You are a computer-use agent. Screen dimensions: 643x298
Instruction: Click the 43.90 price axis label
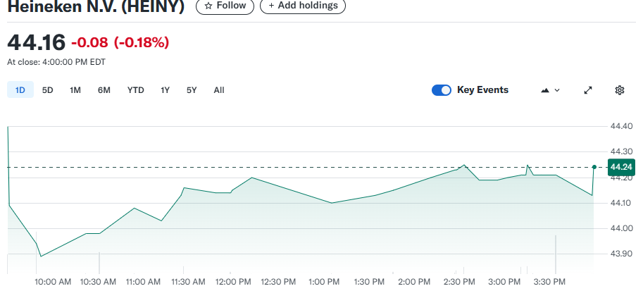(621, 254)
